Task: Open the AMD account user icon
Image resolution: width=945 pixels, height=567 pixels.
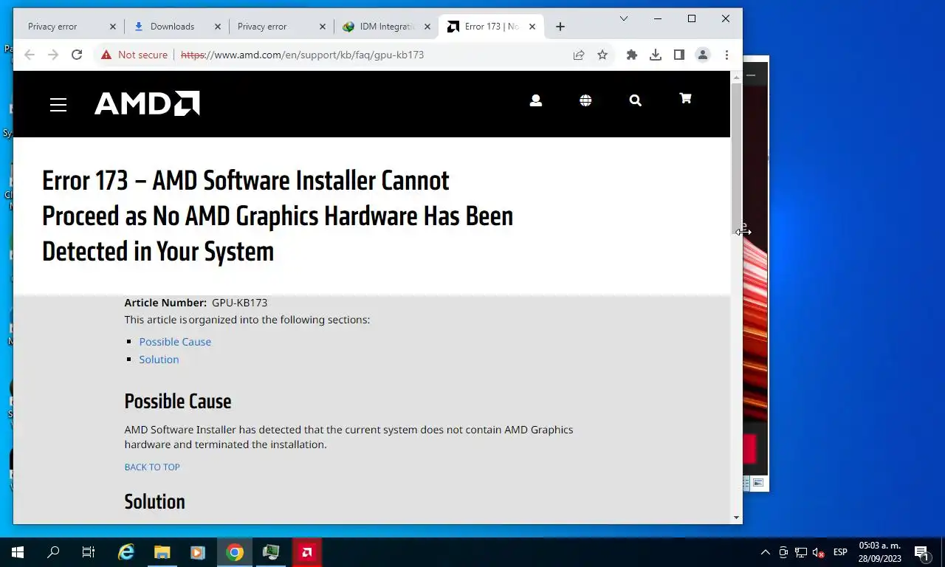Action: coord(536,100)
